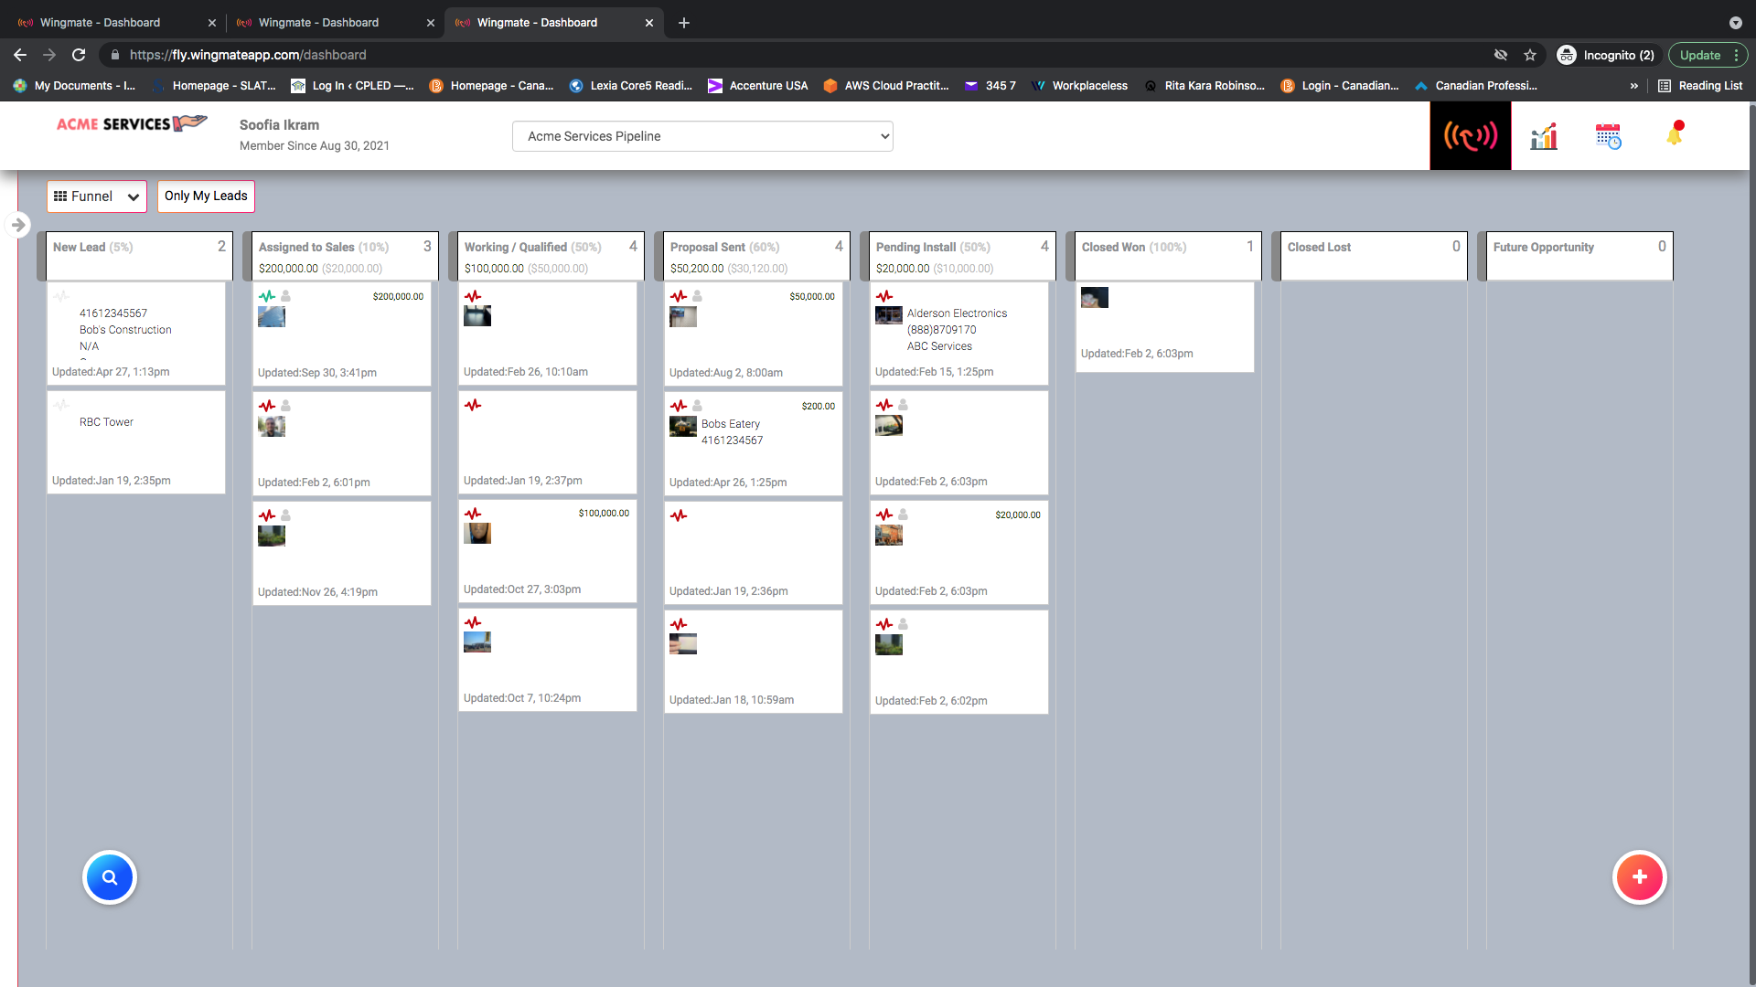The width and height of the screenshot is (1756, 987).
Task: Expand the sidebar with arrow icon
Action: tap(18, 225)
